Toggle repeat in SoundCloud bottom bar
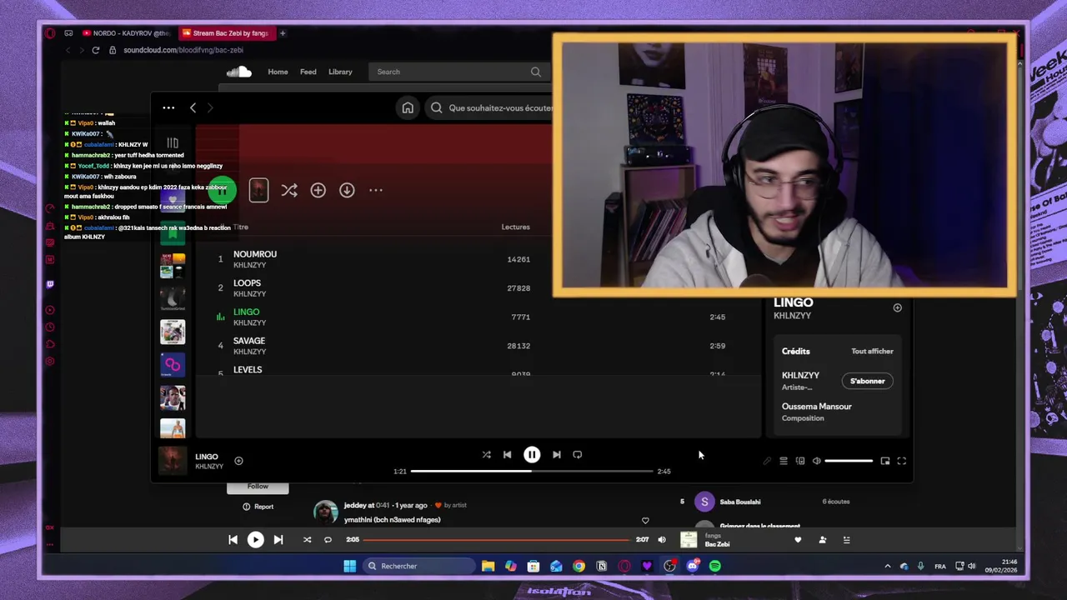Viewport: 1067px width, 600px height. pyautogui.click(x=328, y=540)
